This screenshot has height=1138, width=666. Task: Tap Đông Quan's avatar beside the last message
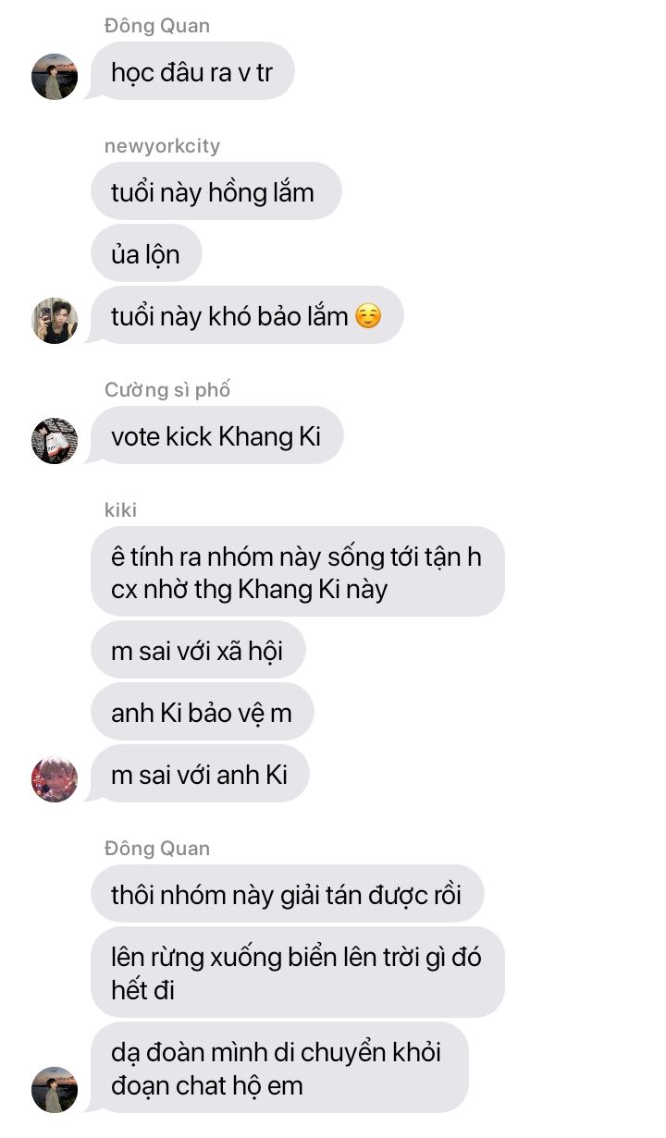pyautogui.click(x=55, y=1089)
